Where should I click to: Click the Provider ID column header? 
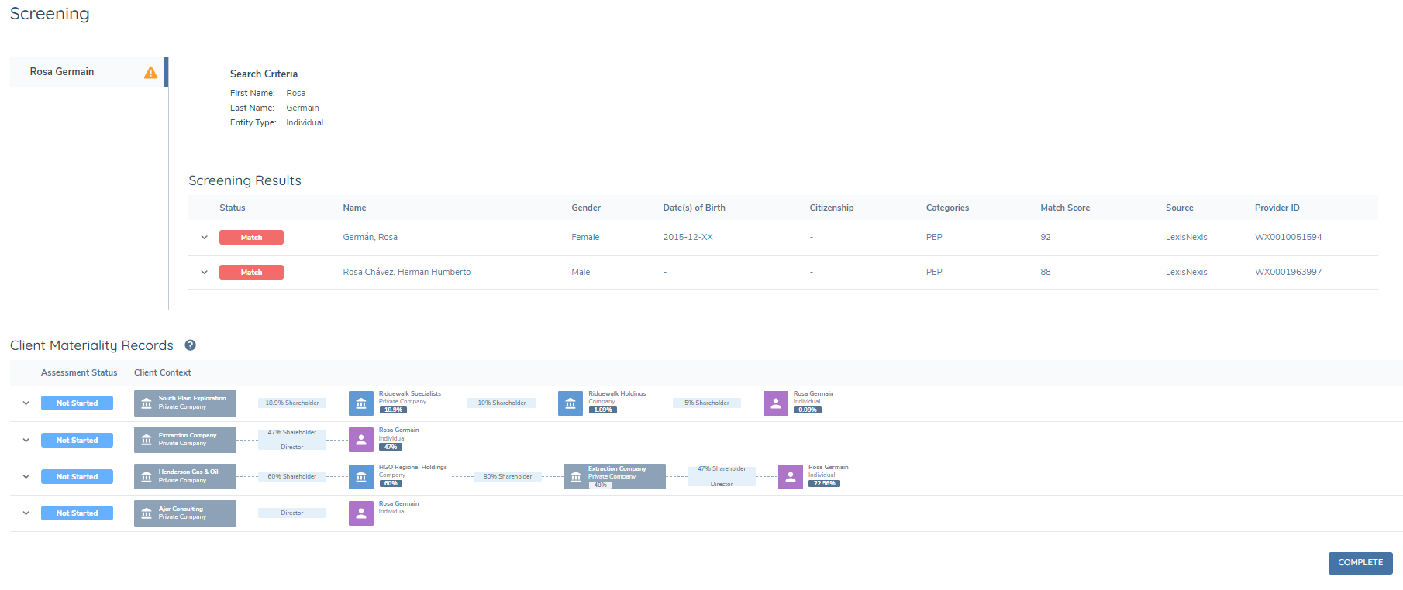1277,208
